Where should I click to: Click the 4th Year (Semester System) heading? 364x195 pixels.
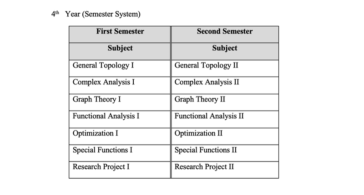[96, 14]
